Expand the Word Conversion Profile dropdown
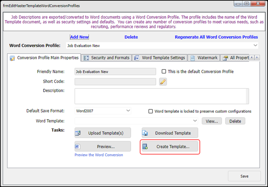The height and width of the screenshot is (187, 268). [x=255, y=46]
